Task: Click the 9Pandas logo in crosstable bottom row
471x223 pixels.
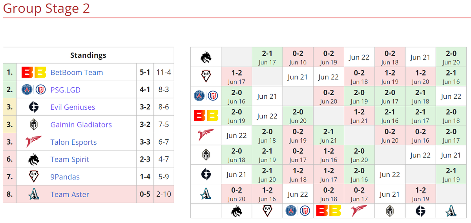Action: (267, 211)
